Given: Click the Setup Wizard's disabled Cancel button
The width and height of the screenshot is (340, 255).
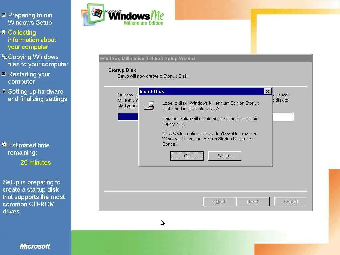Looking at the screenshot, I should pos(291,202).
